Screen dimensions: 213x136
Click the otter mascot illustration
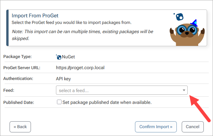[187, 32]
